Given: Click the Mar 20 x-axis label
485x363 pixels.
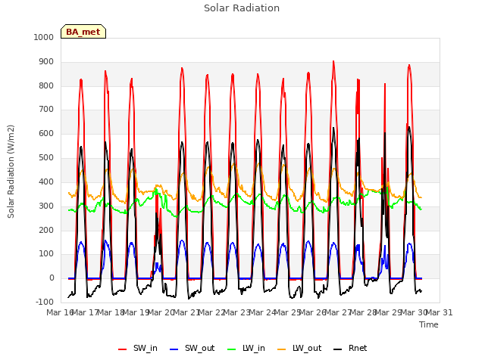Looking at the screenshot, I should click(161, 312).
